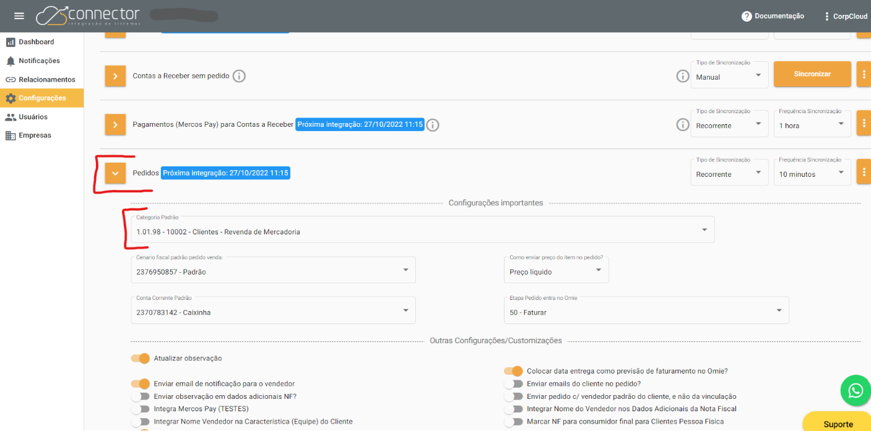Click Pagamentos próxima integração 27/10/2022 badge
Image resolution: width=871 pixels, height=431 pixels.
point(360,124)
